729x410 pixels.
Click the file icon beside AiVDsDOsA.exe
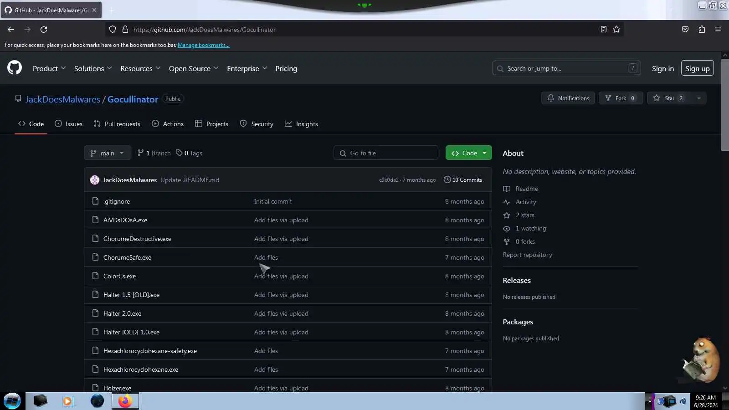(95, 220)
